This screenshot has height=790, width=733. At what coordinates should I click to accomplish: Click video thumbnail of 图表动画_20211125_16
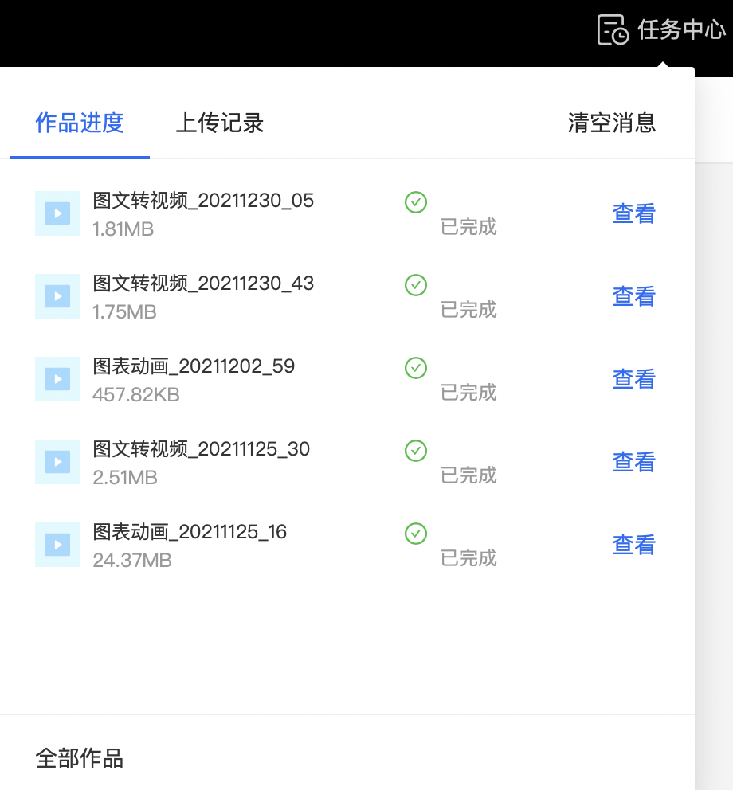[x=57, y=545]
